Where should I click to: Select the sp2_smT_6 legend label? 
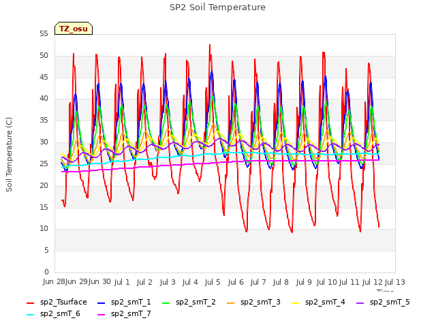[60, 314]
